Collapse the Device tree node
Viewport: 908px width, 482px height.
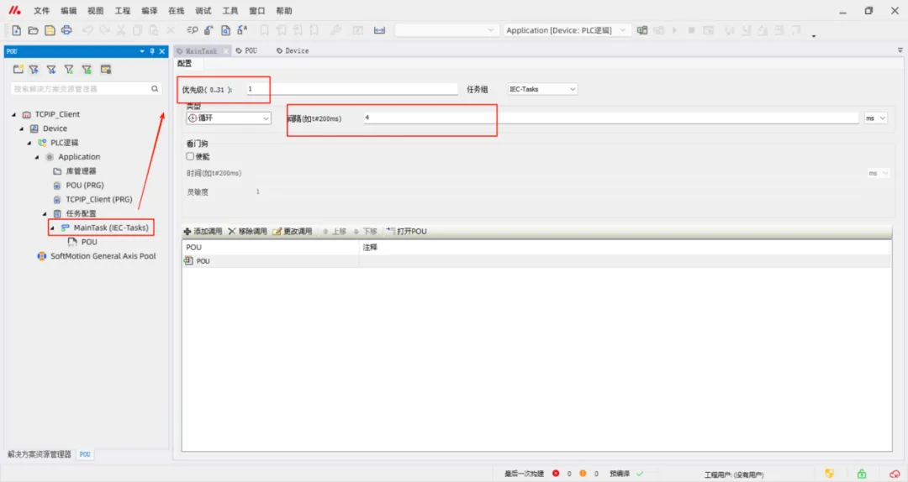[22, 128]
